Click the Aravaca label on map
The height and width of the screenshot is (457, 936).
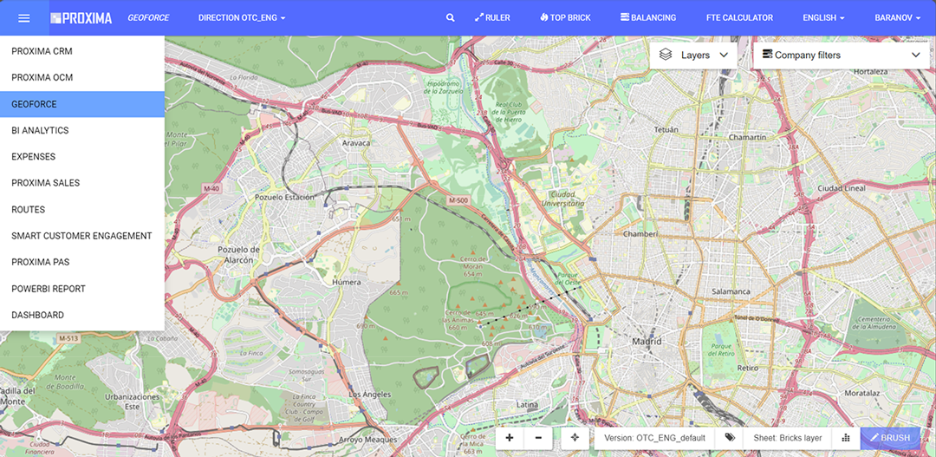356,143
